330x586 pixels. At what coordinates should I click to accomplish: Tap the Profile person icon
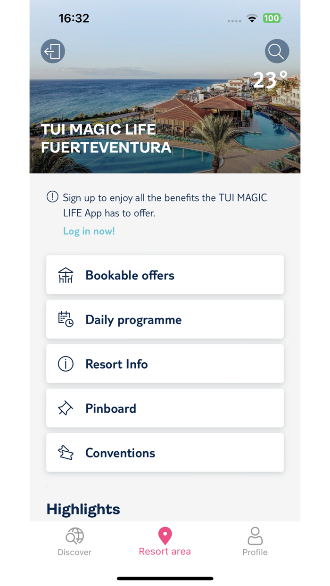click(255, 536)
